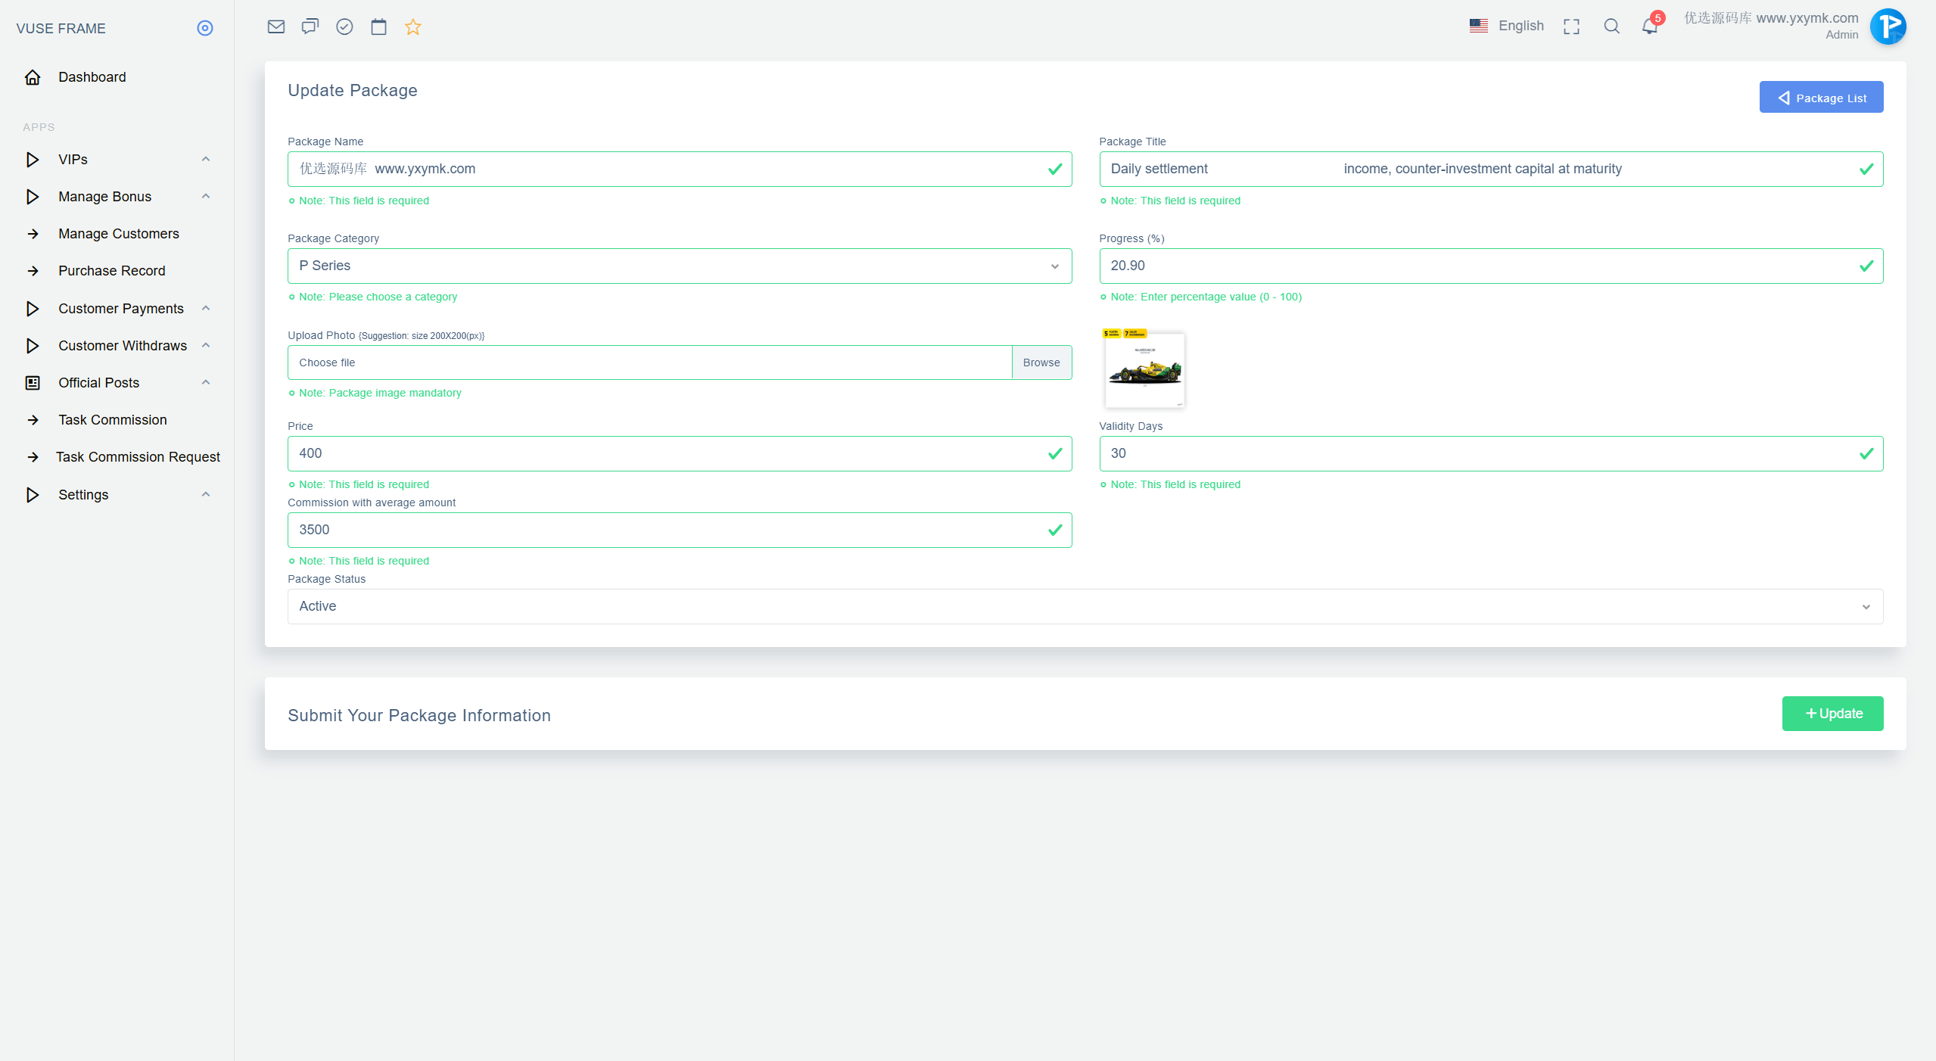Click the Price input field

680,453
